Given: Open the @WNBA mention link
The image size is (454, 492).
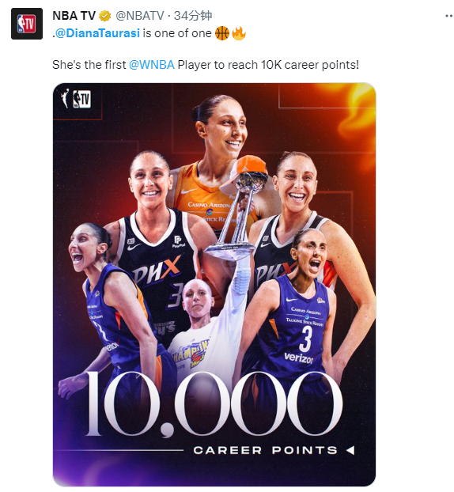Looking at the screenshot, I should [152, 65].
